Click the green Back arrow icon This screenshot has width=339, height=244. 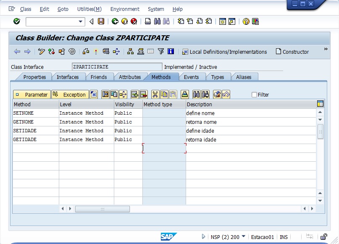(x=115, y=21)
